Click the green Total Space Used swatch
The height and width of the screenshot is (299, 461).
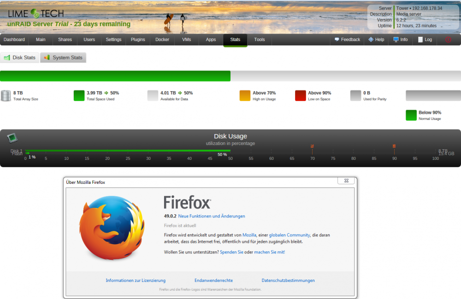point(79,96)
